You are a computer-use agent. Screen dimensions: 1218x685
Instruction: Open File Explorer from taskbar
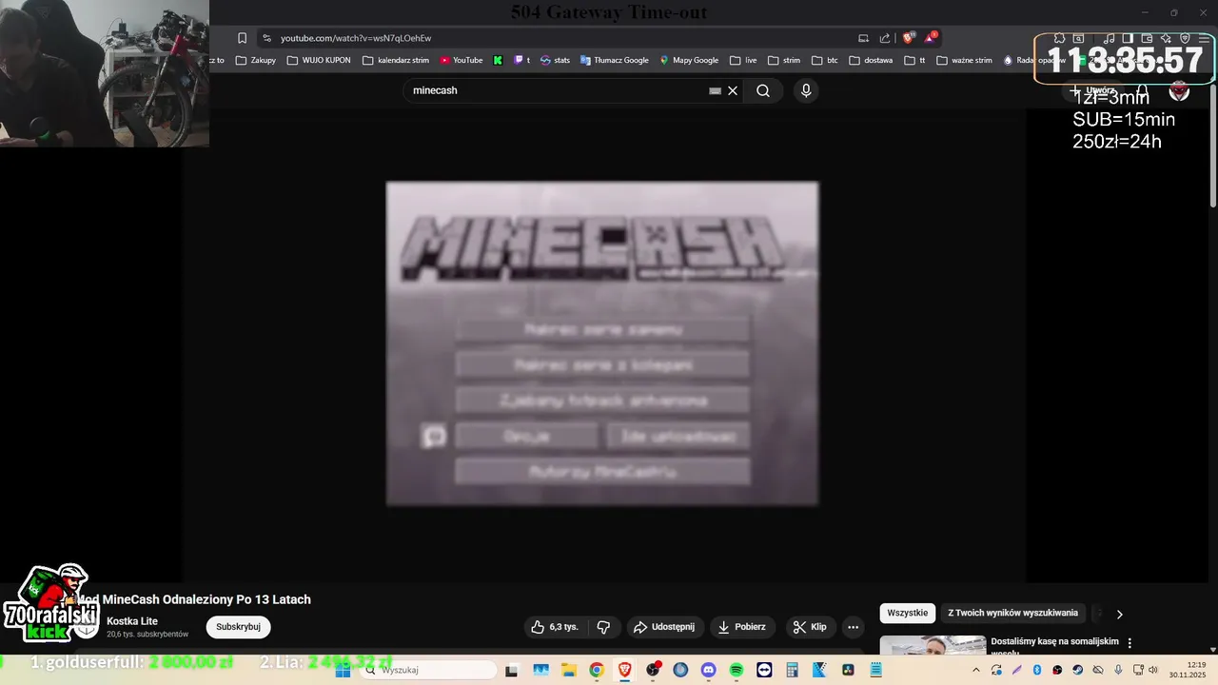[568, 670]
